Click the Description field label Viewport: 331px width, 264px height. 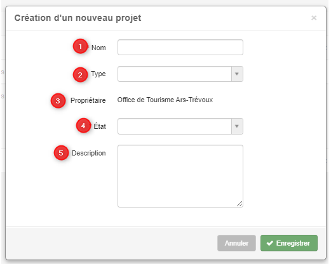88,153
